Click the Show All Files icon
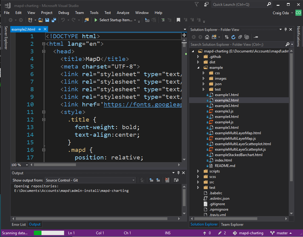The height and width of the screenshot is (237, 303). point(247,37)
